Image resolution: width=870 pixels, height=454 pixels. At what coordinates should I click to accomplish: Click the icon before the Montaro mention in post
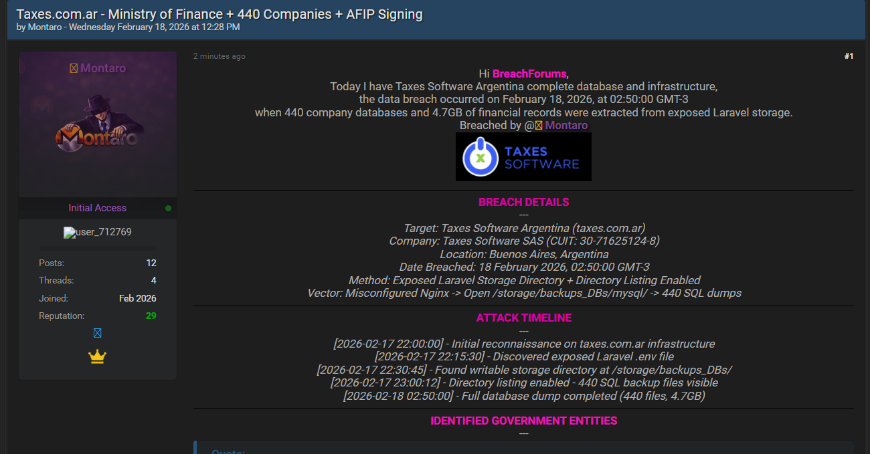(x=538, y=126)
